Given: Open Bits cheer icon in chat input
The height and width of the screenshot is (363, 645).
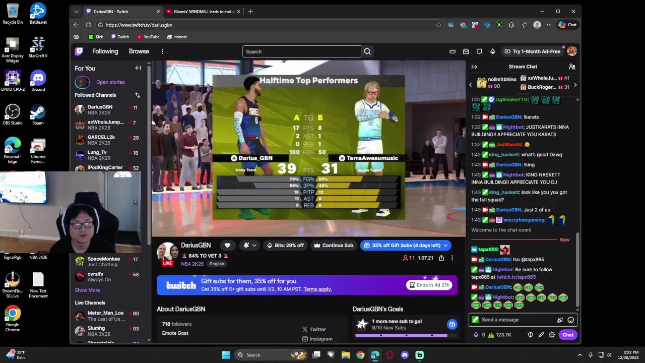Looking at the screenshot, I should pyautogui.click(x=560, y=320).
